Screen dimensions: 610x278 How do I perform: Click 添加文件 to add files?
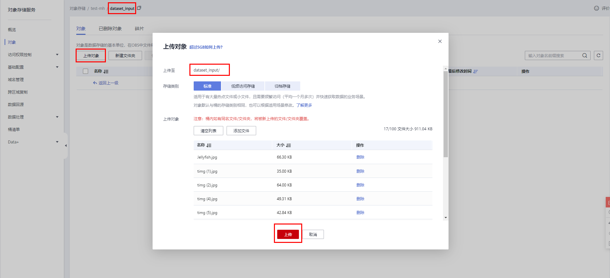tap(241, 131)
